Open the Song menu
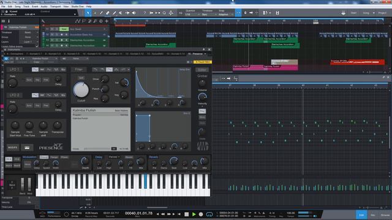This screenshot has width=392, height=220. pyautogui.click(x=18, y=7)
